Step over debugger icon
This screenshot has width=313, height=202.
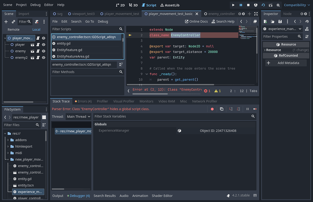[238, 109]
